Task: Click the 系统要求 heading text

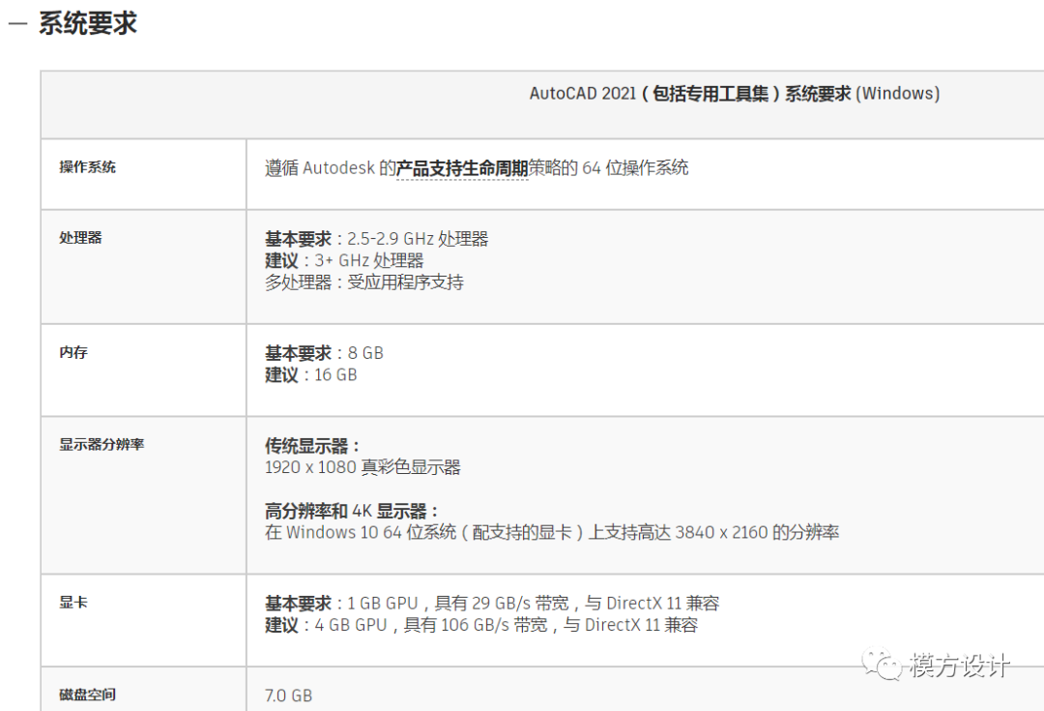Action: [x=88, y=23]
